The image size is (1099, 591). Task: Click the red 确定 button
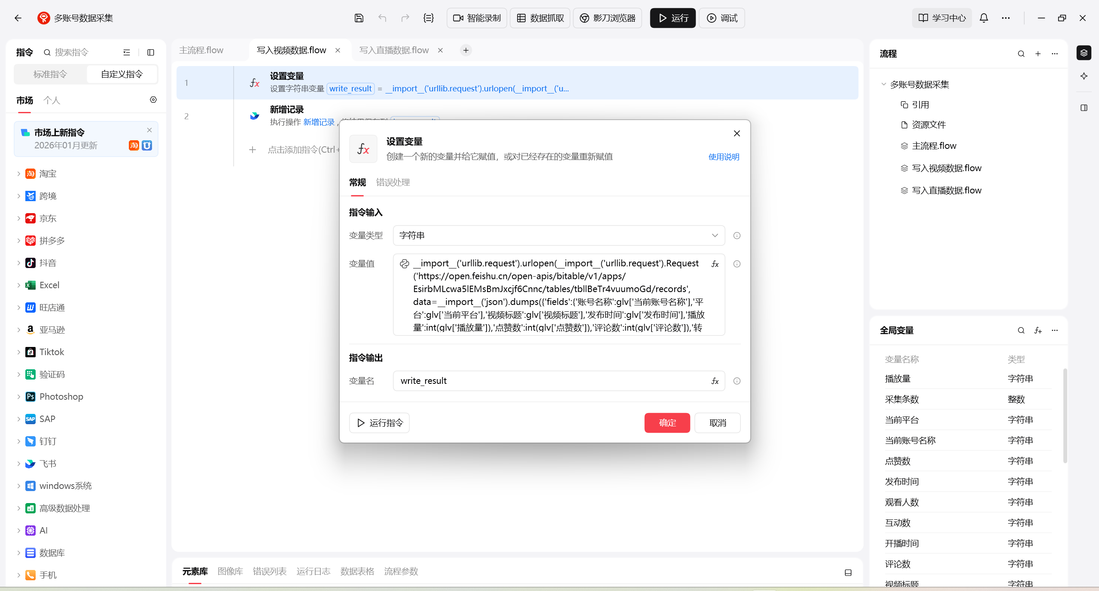tap(667, 423)
